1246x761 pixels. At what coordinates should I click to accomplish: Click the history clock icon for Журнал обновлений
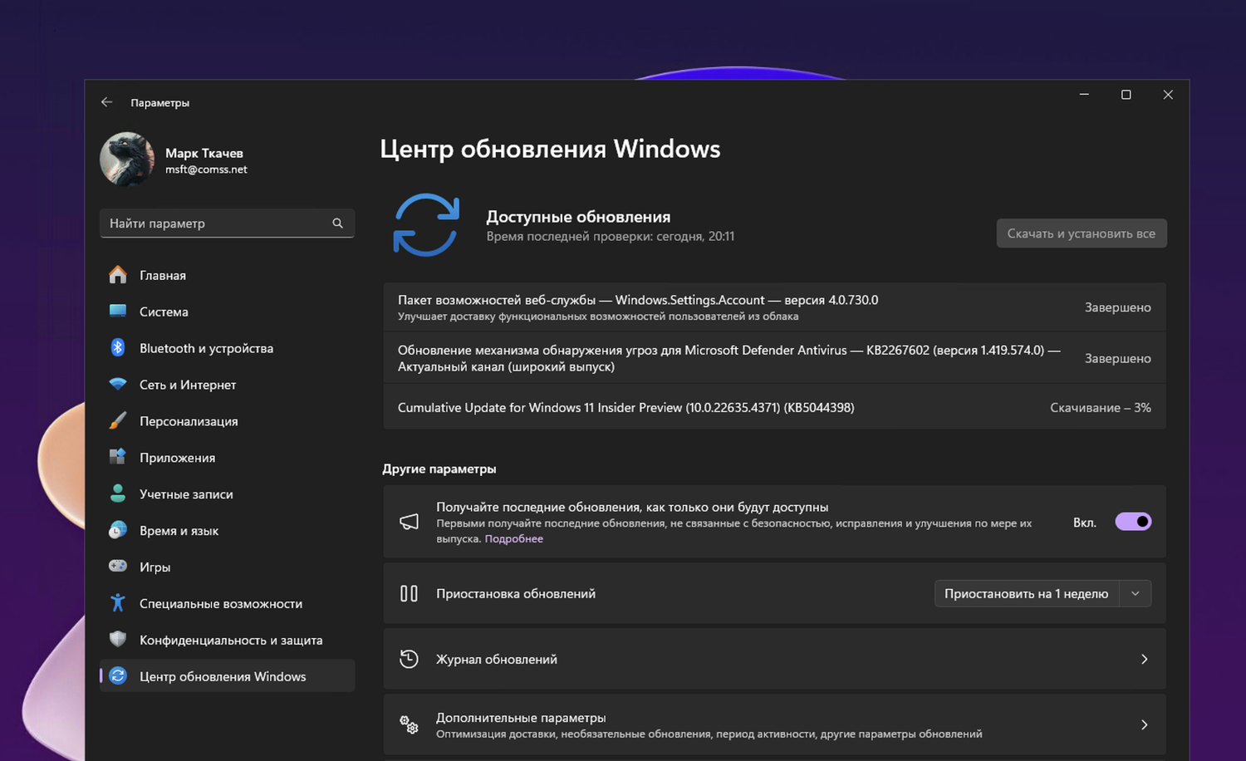pyautogui.click(x=409, y=659)
